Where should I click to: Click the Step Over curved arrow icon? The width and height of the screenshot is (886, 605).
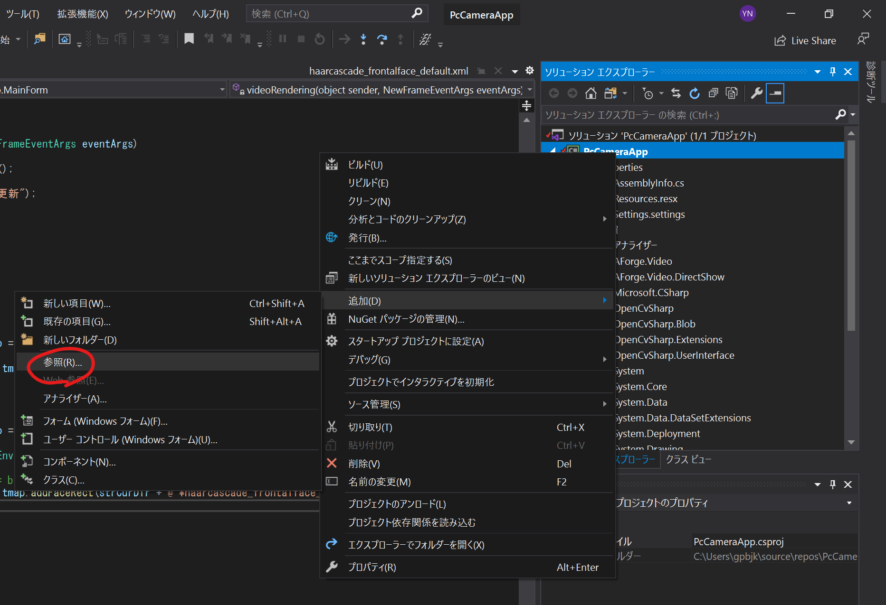pos(382,39)
